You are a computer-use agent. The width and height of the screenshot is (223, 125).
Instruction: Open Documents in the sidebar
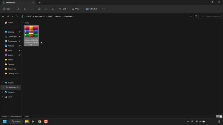(x=11, y=41)
